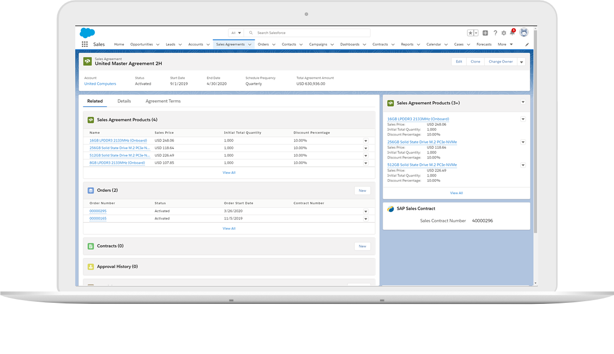Open actions for sidebar 256GB Solid State Drive
614x354 pixels.
523,142
